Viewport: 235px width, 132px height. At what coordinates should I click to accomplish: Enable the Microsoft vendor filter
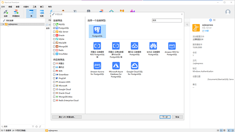[x=54, y=86]
